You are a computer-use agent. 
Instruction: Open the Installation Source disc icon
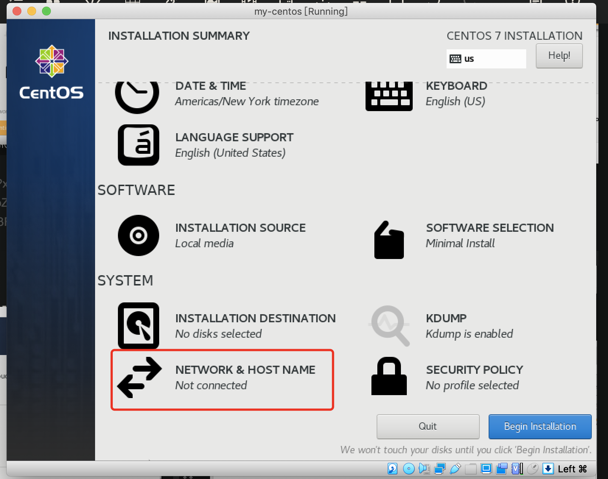[139, 235]
